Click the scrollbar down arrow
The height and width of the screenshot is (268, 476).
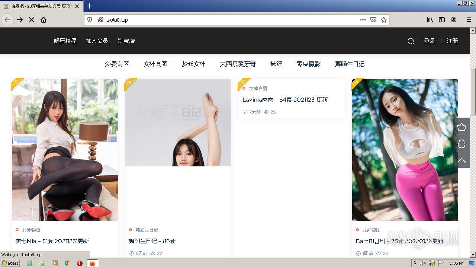click(473, 255)
